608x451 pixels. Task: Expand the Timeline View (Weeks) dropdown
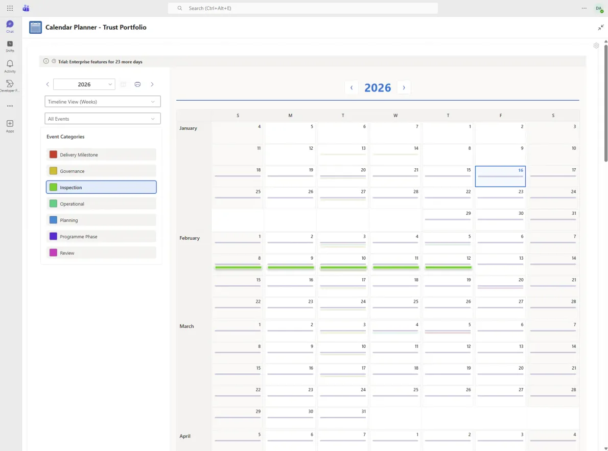102,101
